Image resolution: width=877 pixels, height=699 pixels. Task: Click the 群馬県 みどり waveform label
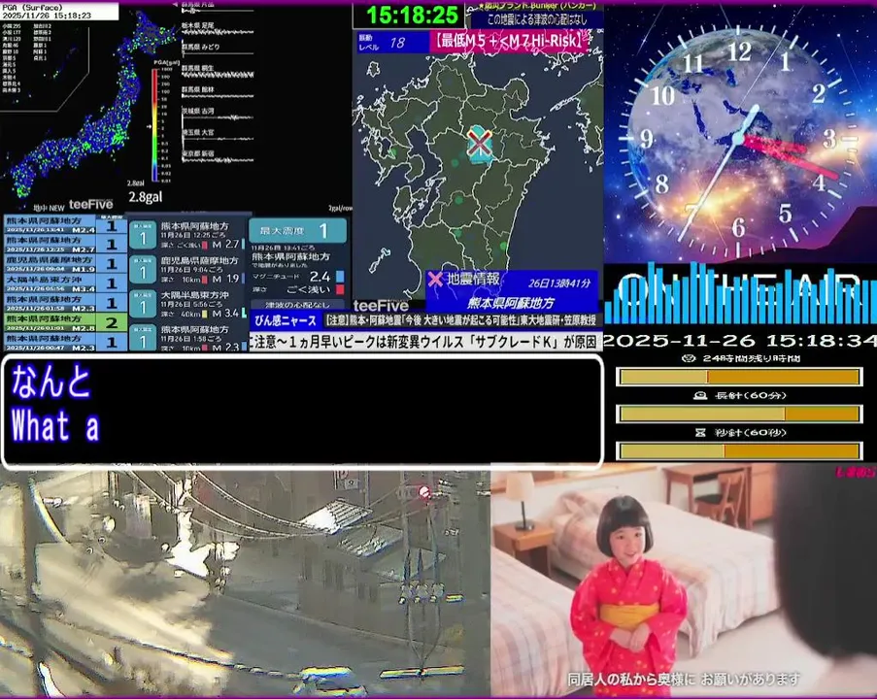[201, 47]
